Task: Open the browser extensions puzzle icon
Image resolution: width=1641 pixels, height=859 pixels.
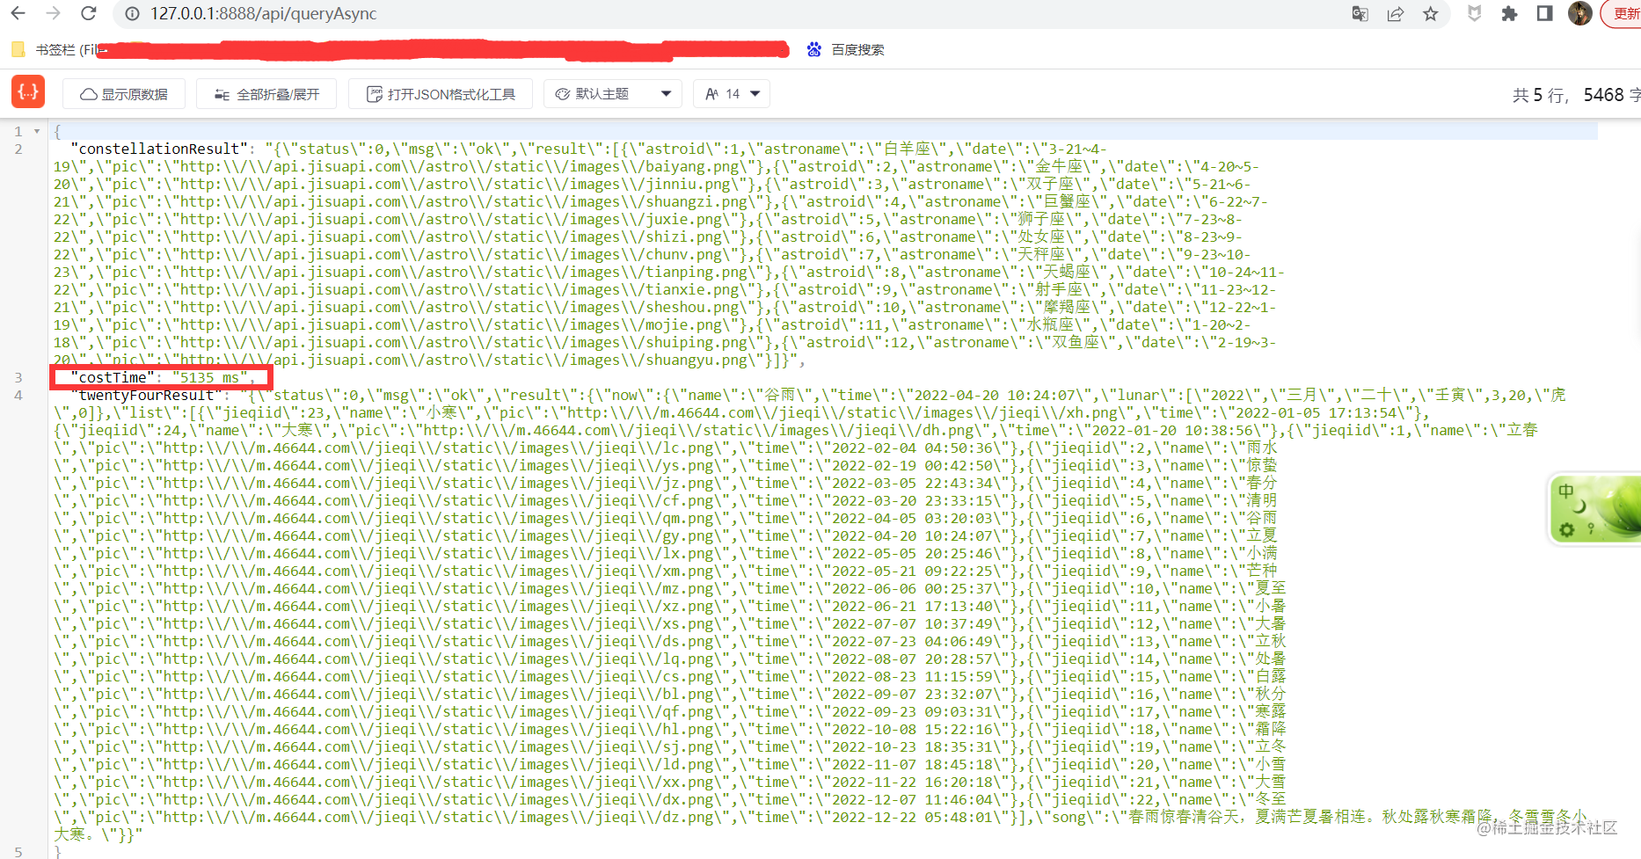Action: pos(1510,14)
